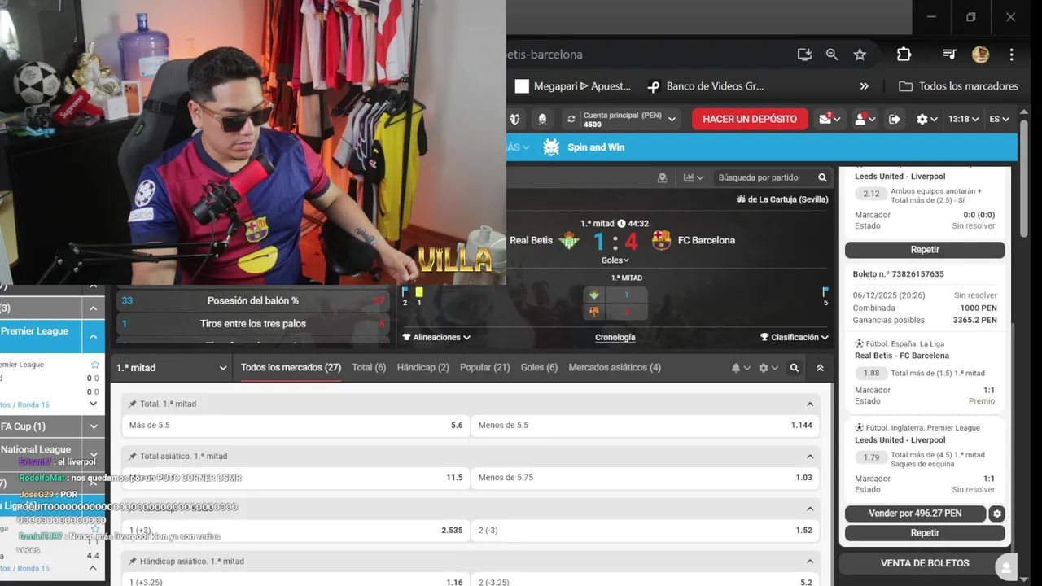Click the HACER UN DEPÓSITO button
Viewport: 1042px width, 586px height.
coord(750,119)
